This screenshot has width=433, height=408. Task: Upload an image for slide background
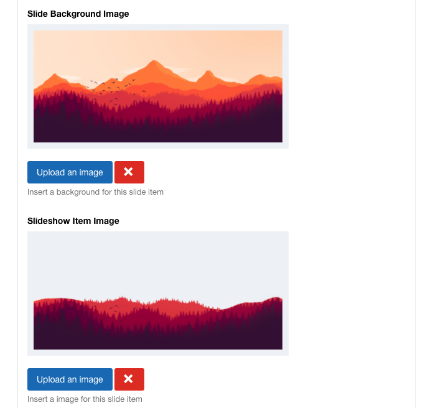click(x=70, y=172)
